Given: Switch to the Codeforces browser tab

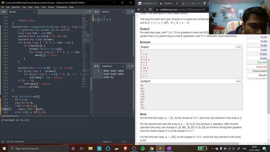Looking at the screenshot, I should [x=147, y=3].
